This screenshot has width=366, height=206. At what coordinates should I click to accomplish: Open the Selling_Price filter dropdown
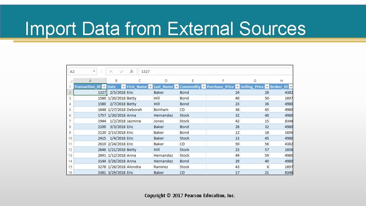point(267,87)
